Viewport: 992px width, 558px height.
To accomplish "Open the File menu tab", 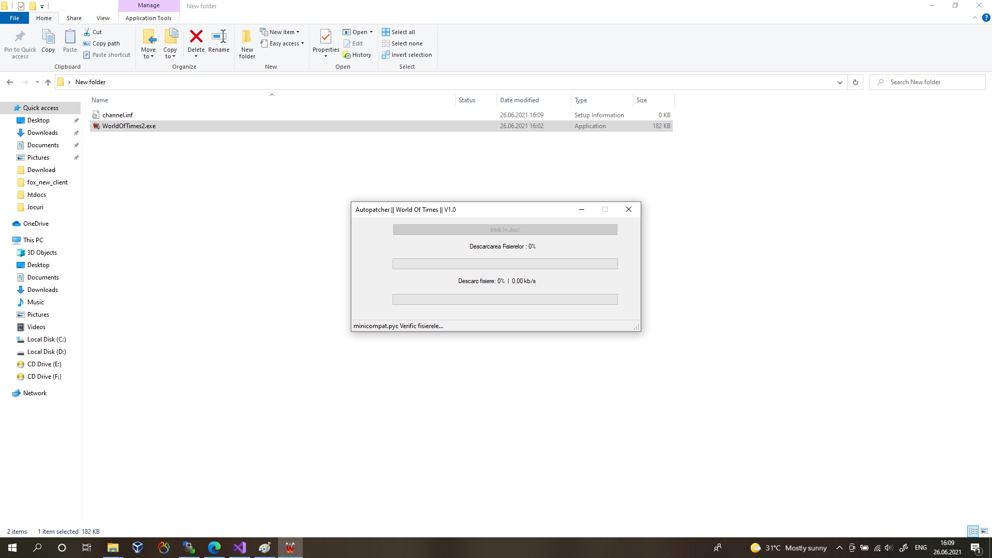I will [x=14, y=18].
